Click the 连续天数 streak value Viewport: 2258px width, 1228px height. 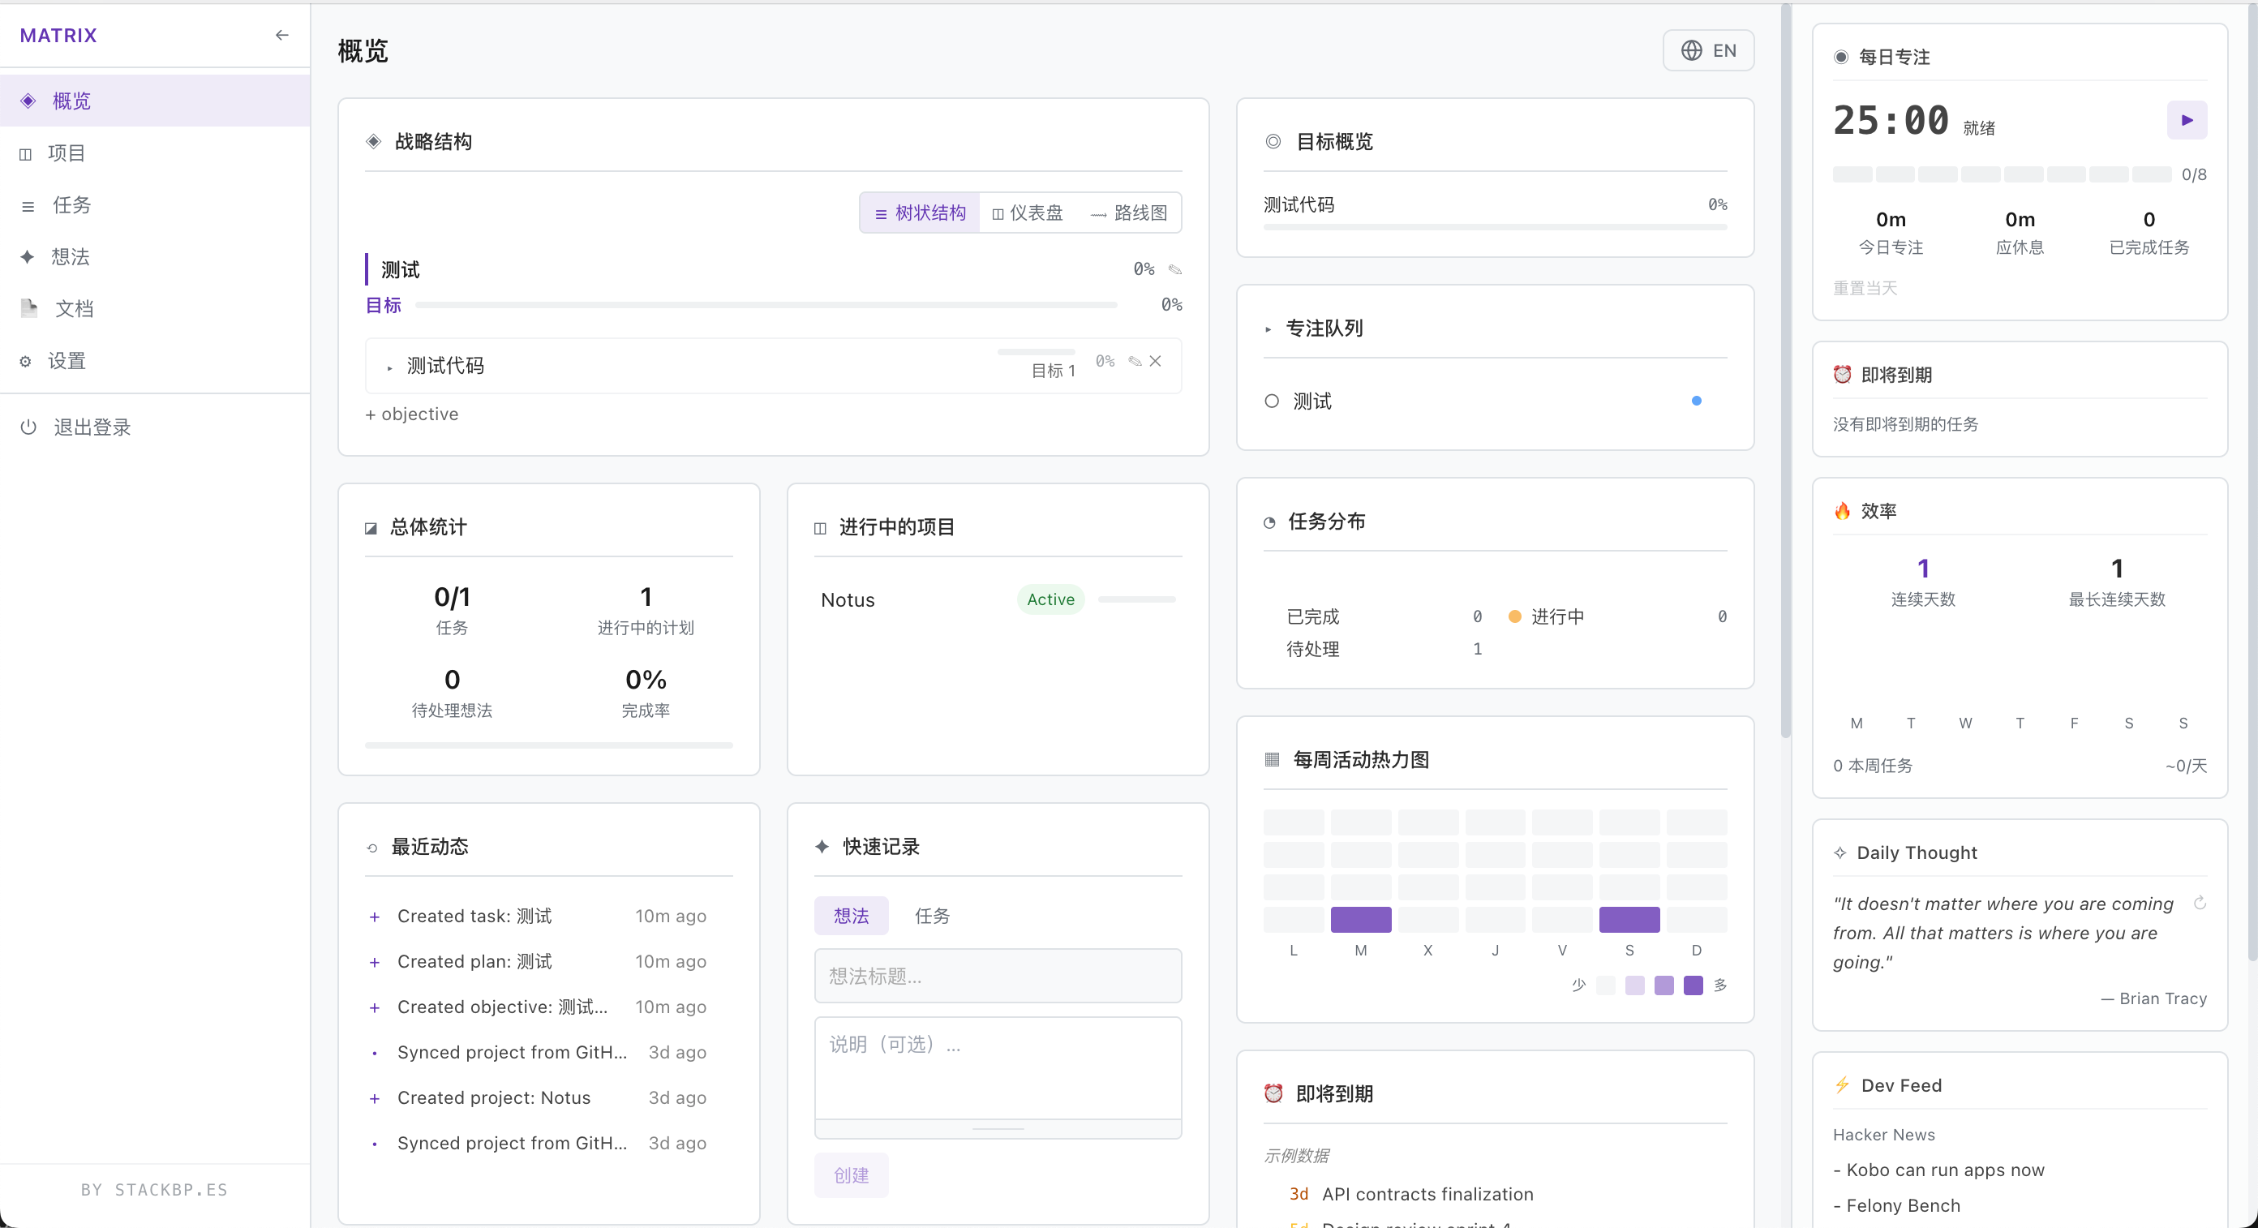[x=1922, y=569]
